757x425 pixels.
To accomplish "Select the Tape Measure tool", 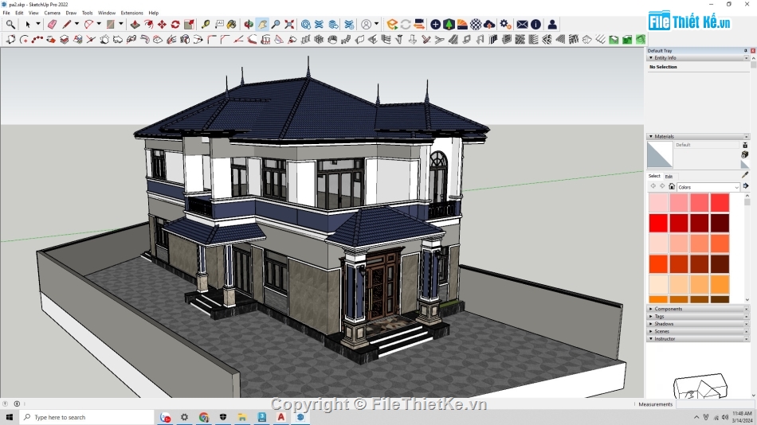I will tap(206, 24).
